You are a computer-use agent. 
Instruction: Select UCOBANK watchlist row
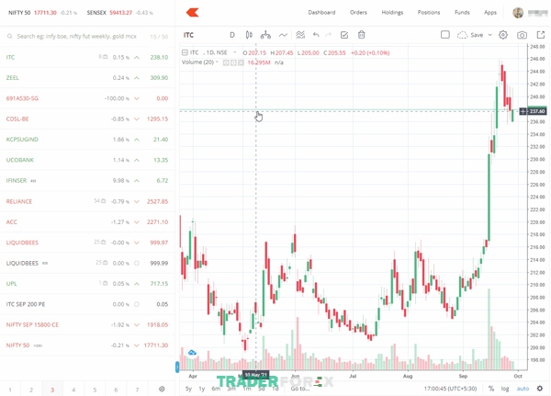click(x=87, y=160)
